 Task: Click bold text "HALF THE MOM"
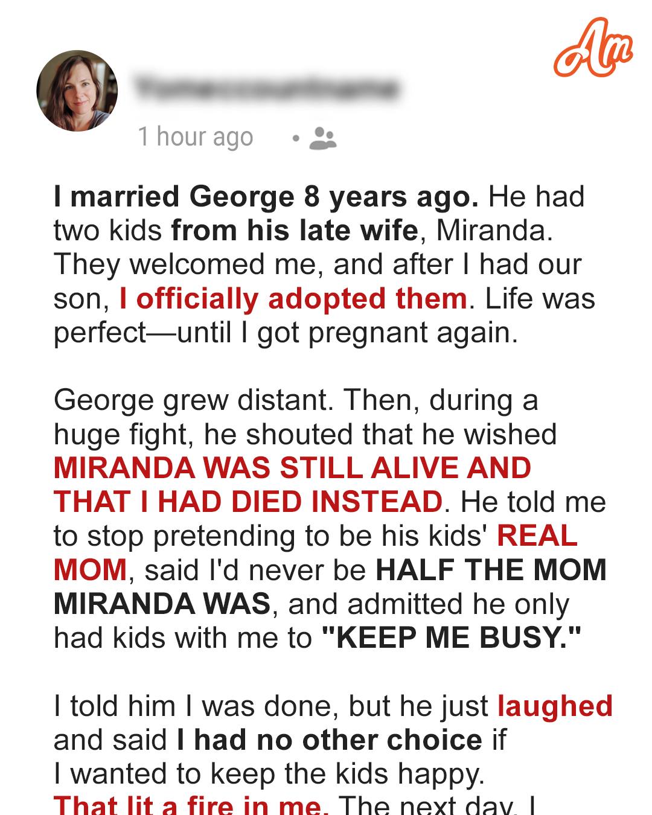click(491, 569)
